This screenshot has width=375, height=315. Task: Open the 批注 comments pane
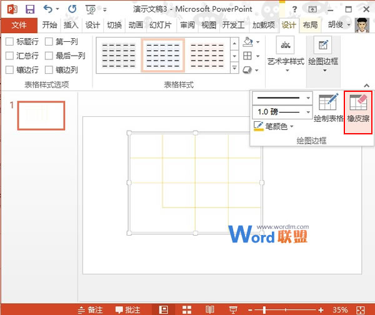(x=127, y=310)
